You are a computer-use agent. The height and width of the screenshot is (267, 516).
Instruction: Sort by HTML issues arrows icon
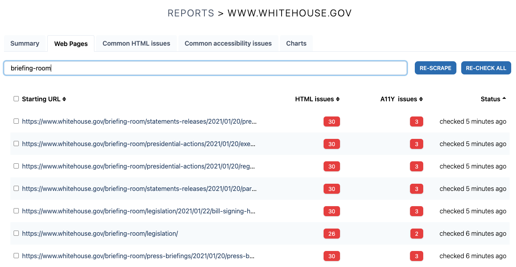(x=338, y=99)
